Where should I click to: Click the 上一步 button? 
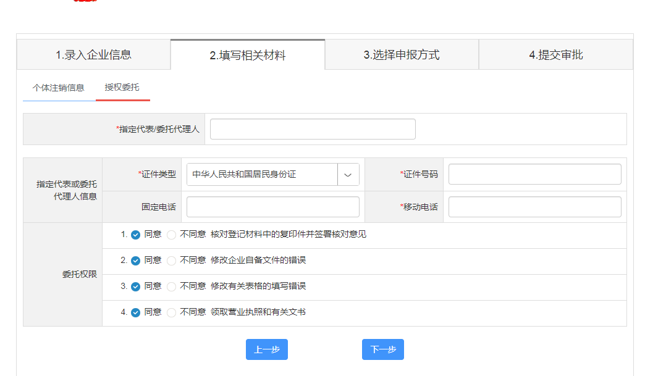click(266, 349)
